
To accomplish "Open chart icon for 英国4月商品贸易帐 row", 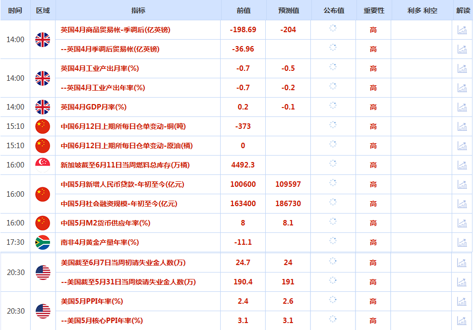I will (462, 30).
